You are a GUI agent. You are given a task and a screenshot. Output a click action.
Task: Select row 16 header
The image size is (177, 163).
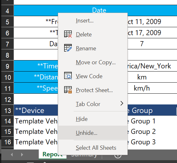point(8,142)
